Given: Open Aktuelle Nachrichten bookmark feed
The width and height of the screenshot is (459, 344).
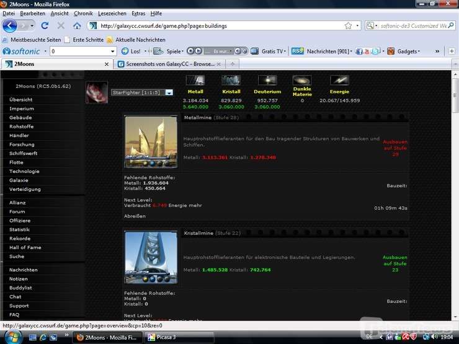Looking at the screenshot, I should coord(136,40).
